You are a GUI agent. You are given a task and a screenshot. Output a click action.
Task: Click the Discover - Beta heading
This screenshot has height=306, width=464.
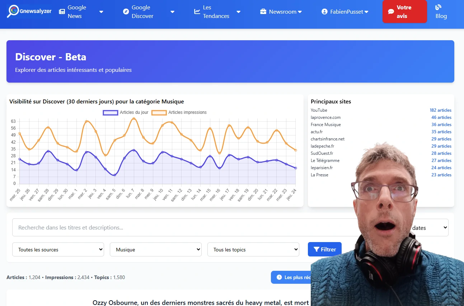[x=51, y=57]
